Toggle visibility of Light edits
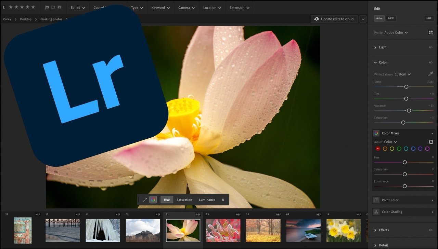Image resolution: width=438 pixels, height=249 pixels. click(x=430, y=47)
